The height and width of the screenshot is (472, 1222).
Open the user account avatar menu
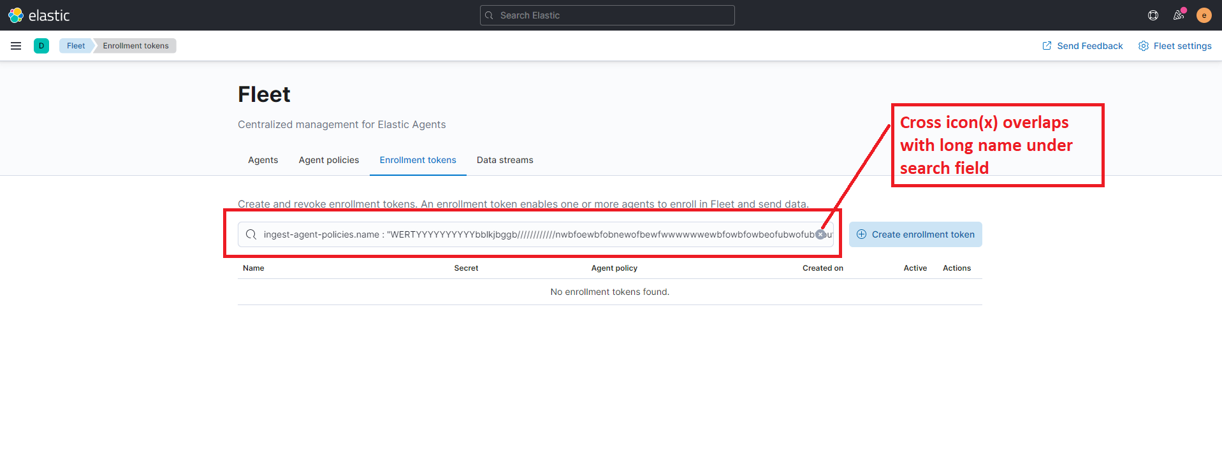coord(1204,15)
